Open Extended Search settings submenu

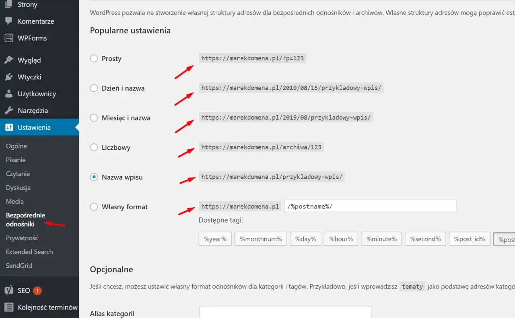pos(29,252)
